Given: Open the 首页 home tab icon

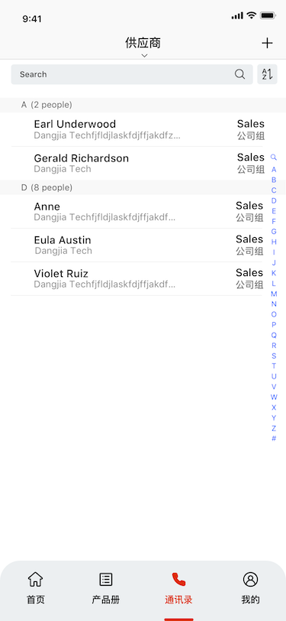Looking at the screenshot, I should [36, 580].
